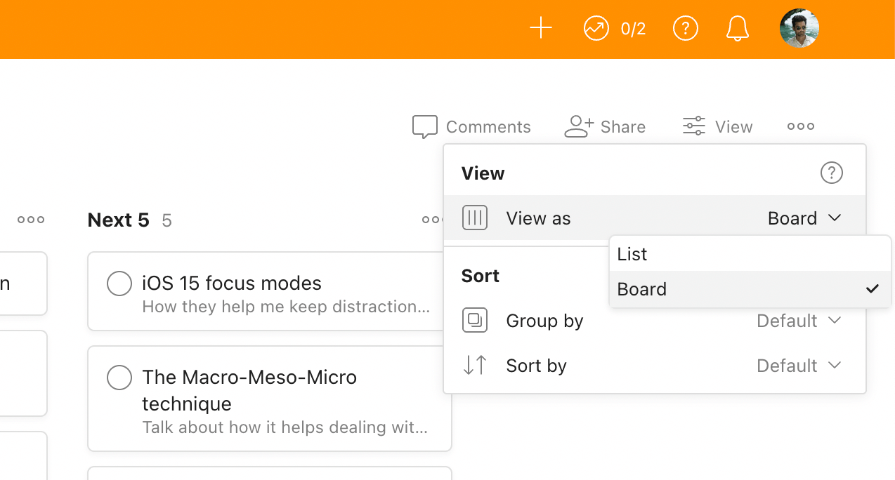Expand the View as Board dropdown
This screenshot has width=895, height=480.
[x=804, y=218]
